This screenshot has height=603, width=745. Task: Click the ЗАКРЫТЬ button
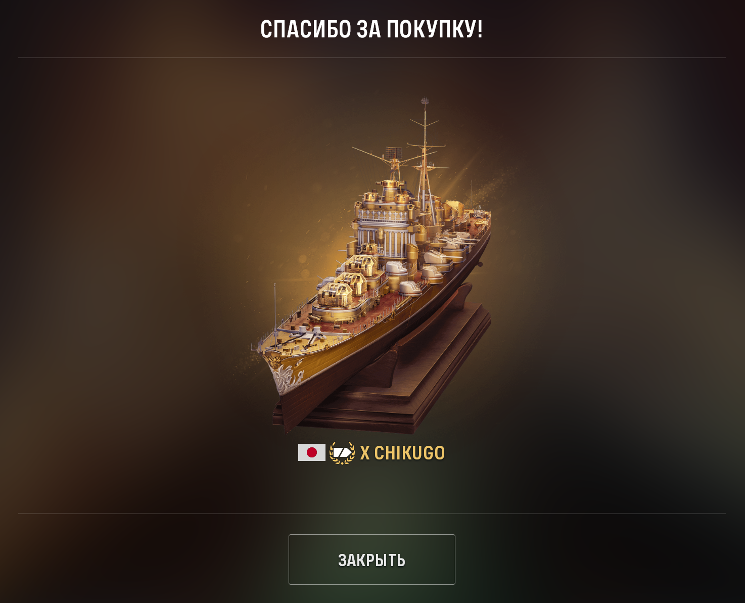(x=371, y=559)
